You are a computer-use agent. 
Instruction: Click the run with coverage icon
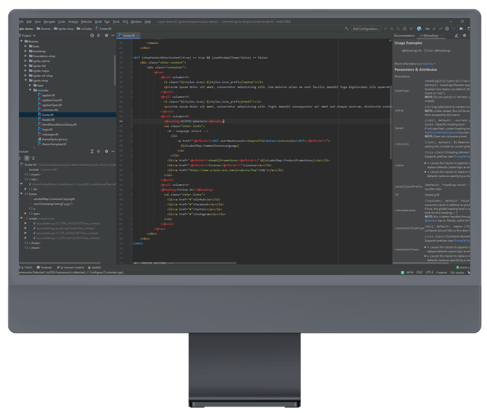(398, 29)
